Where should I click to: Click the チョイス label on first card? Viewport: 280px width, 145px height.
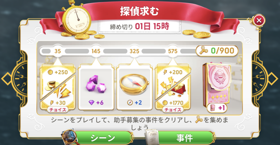coord(57,110)
